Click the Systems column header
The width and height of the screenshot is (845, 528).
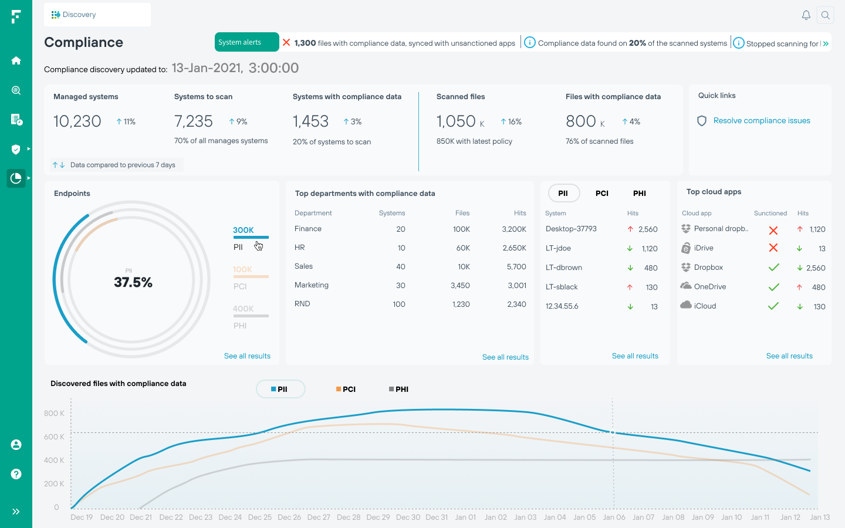[x=392, y=213]
